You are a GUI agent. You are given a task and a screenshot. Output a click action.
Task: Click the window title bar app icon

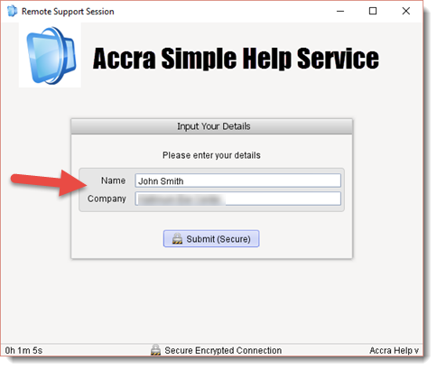coord(12,11)
